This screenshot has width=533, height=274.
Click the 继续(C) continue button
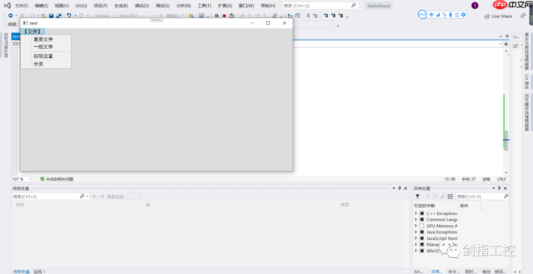pyautogui.click(x=172, y=16)
